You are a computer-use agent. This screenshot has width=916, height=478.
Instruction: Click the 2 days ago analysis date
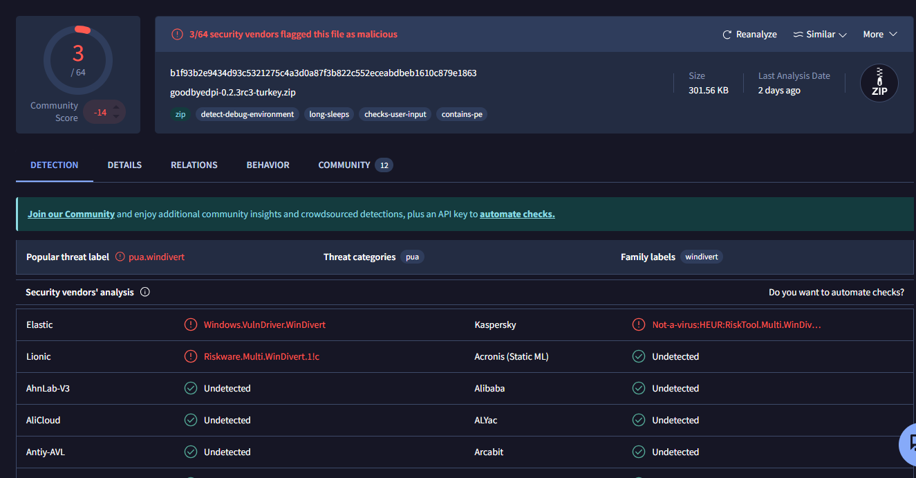(779, 90)
